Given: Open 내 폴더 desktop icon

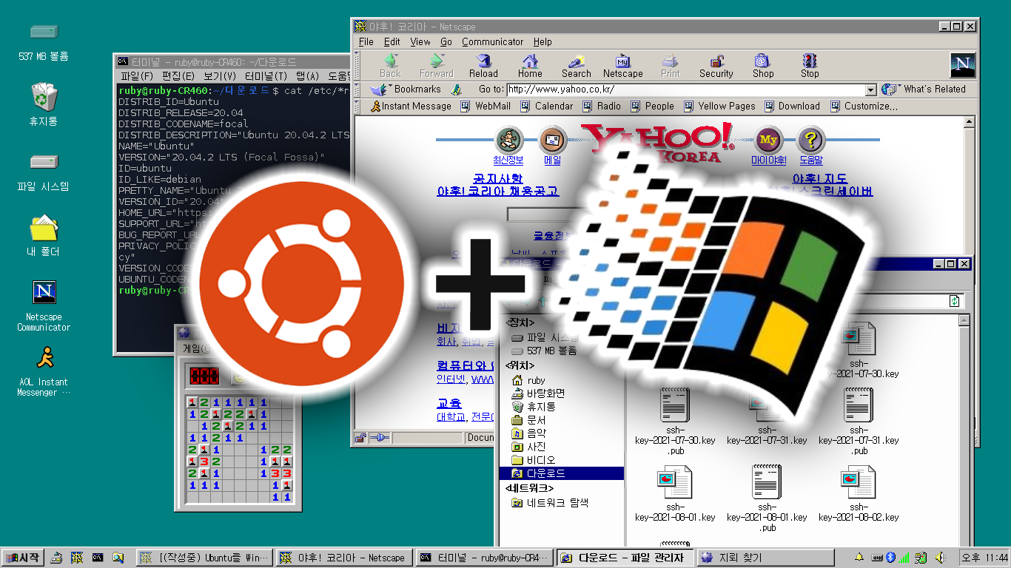Looking at the screenshot, I should click(44, 235).
